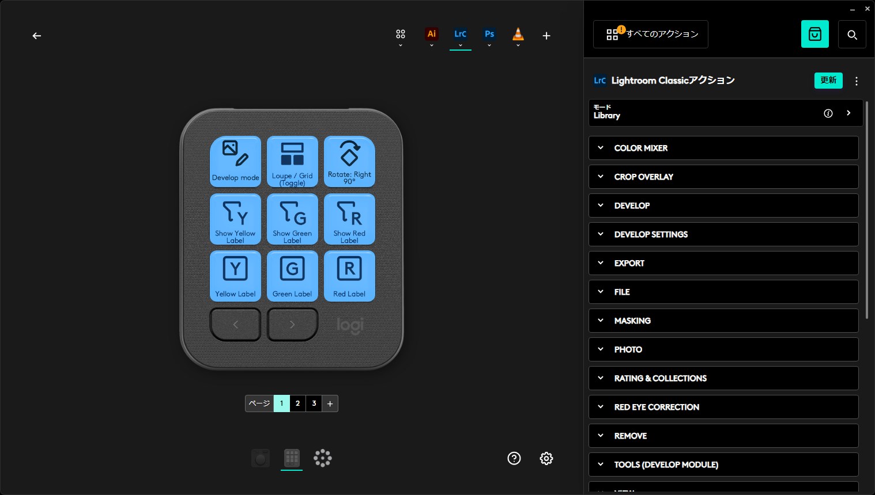
Task: Expand the EXPORT section
Action: click(x=723, y=263)
